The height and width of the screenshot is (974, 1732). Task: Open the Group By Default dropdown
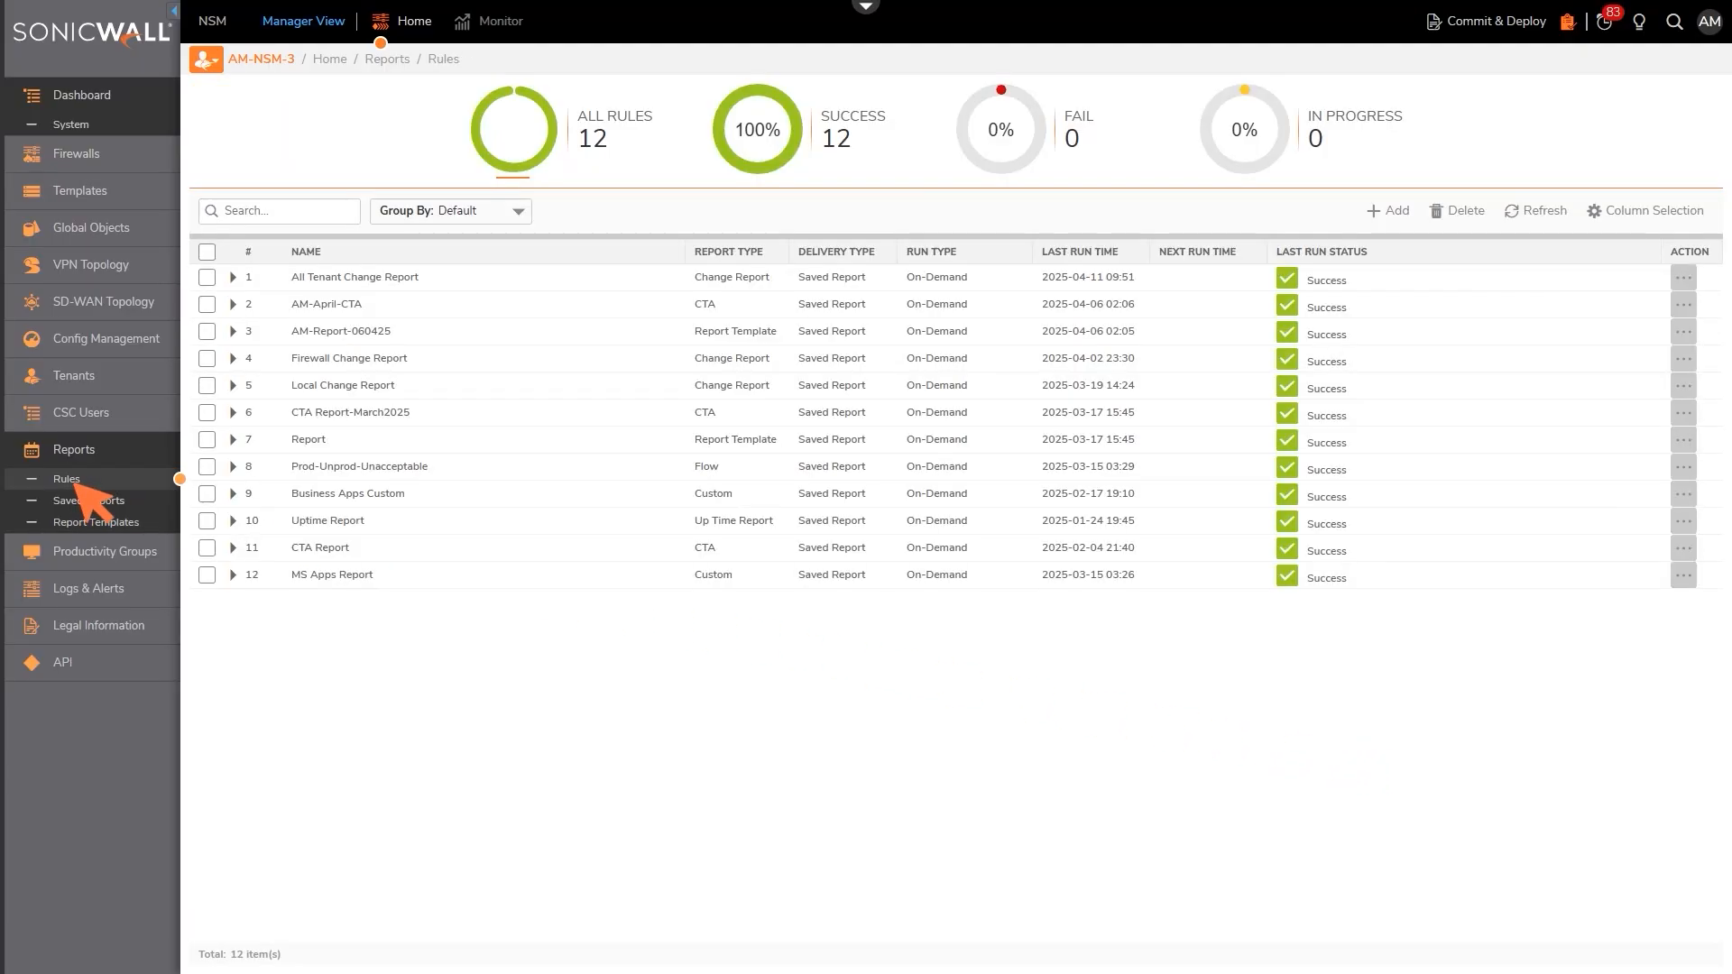coord(451,210)
